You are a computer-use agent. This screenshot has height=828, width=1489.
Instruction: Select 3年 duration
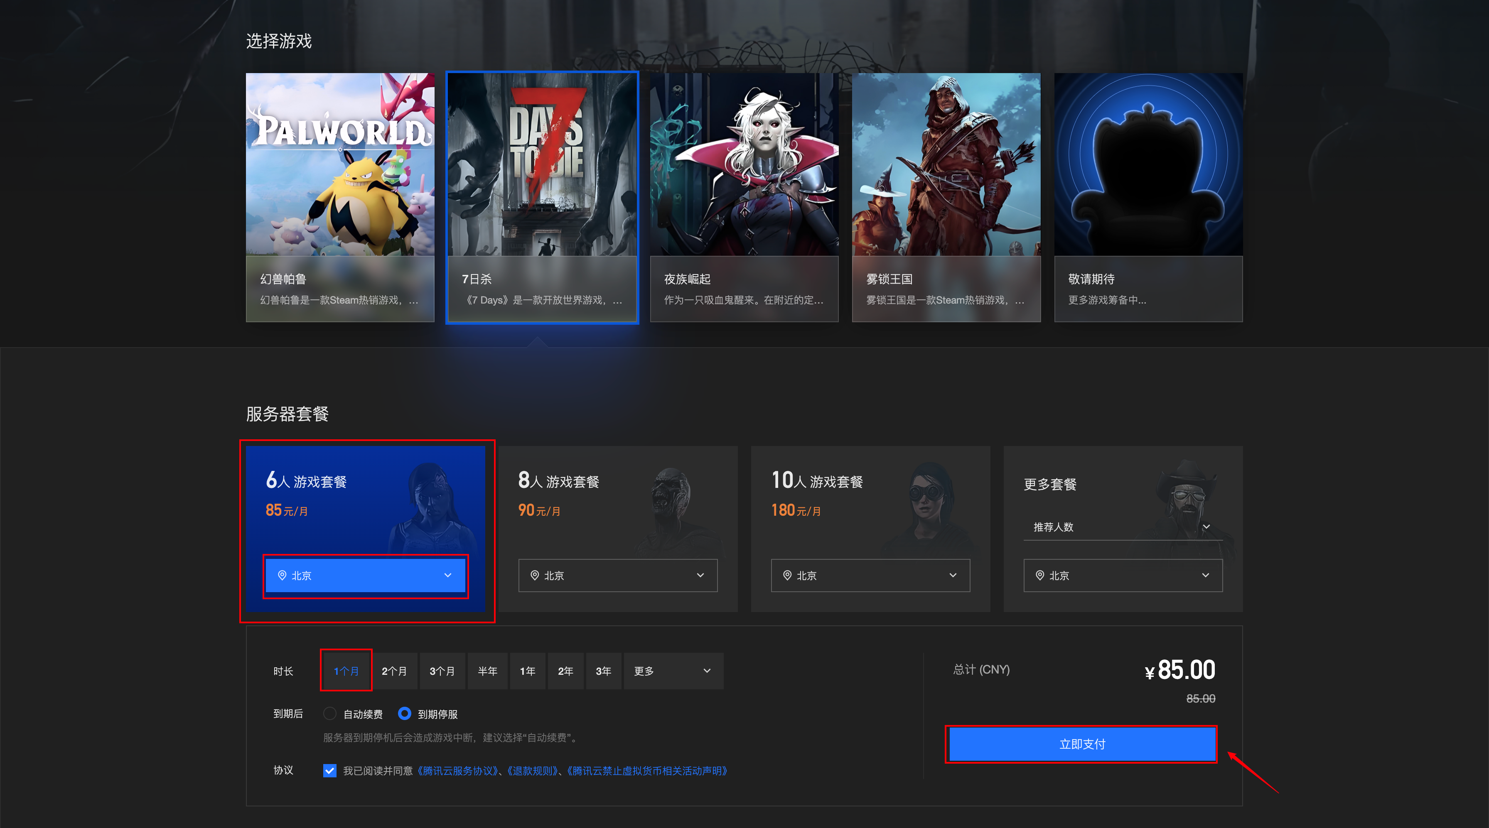click(x=604, y=671)
